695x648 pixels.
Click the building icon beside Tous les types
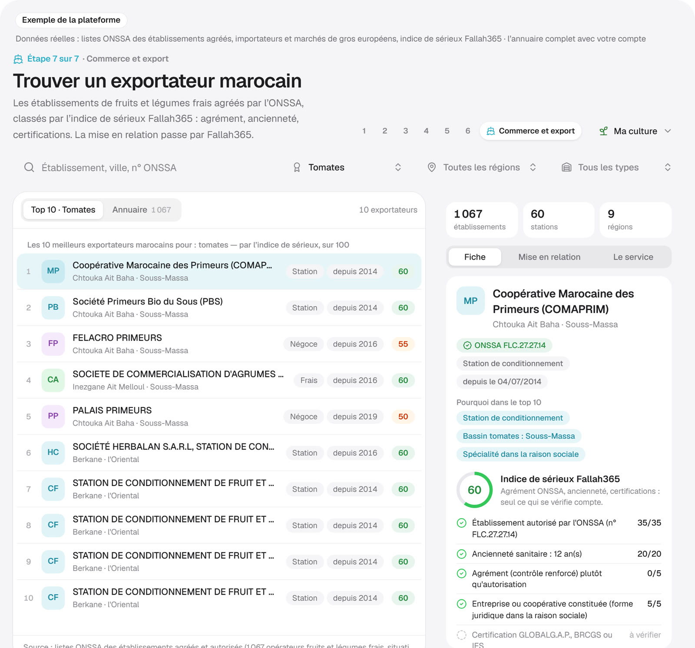click(566, 167)
